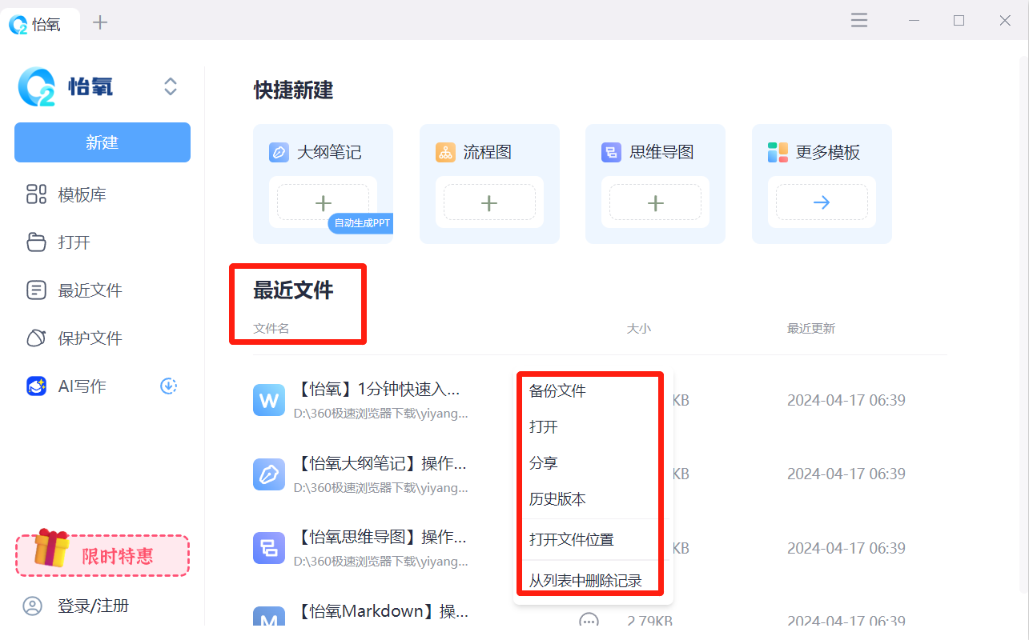Click the W file icon of 【怡氧】1分钟快速入

click(269, 400)
